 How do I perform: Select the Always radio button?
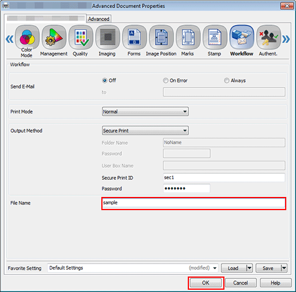pyautogui.click(x=227, y=81)
